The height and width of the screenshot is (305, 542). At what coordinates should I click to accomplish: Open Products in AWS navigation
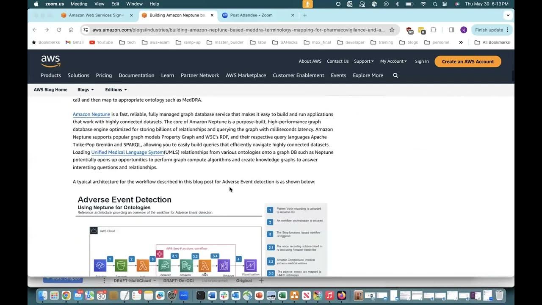tap(51, 75)
